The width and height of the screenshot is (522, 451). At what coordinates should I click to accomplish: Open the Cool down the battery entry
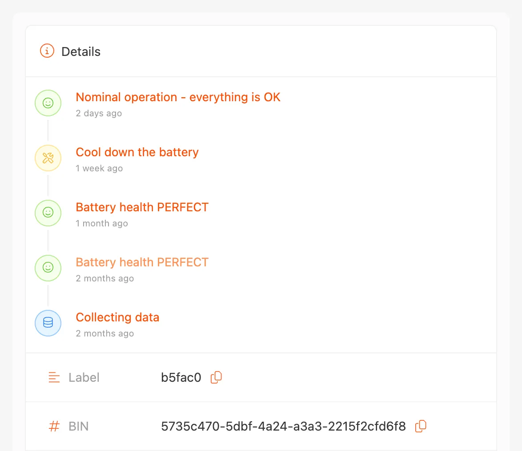[137, 152]
